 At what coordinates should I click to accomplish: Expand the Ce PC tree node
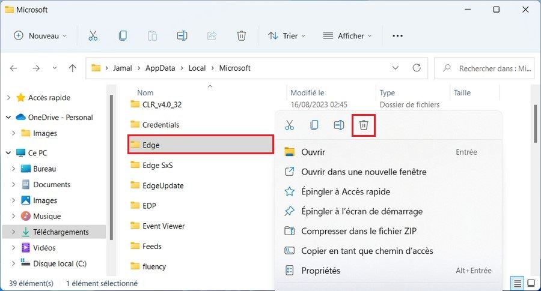(x=8, y=153)
